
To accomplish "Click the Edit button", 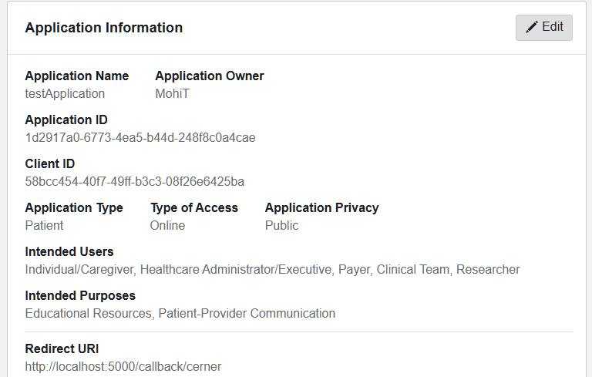I will click(544, 28).
